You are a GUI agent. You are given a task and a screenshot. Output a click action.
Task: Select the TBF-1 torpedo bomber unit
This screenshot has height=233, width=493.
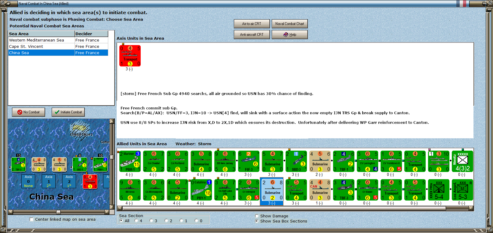(344, 161)
